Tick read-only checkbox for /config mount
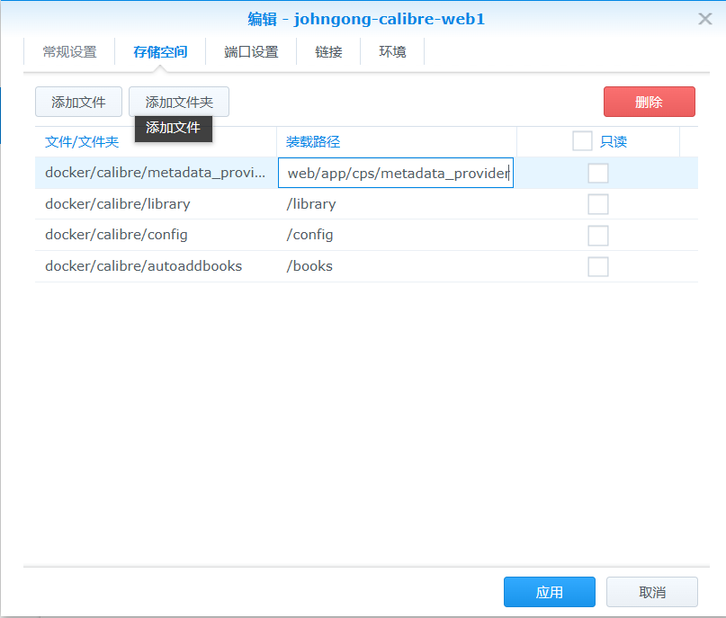The height and width of the screenshot is (618, 726). [x=597, y=235]
